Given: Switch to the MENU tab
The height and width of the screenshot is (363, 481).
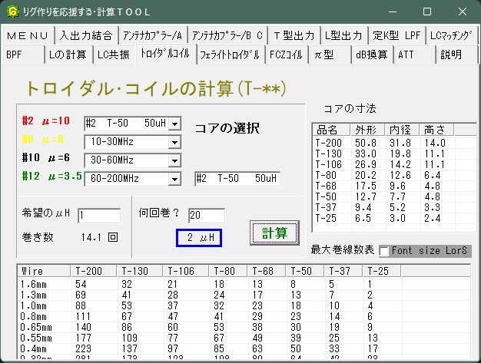Looking at the screenshot, I should pyautogui.click(x=28, y=35).
